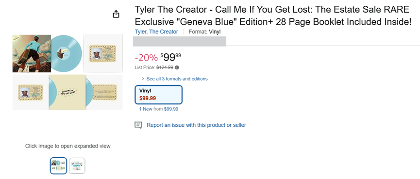The width and height of the screenshot is (420, 179).
Task: Select the first product thumbnail
Action: pos(58,165)
